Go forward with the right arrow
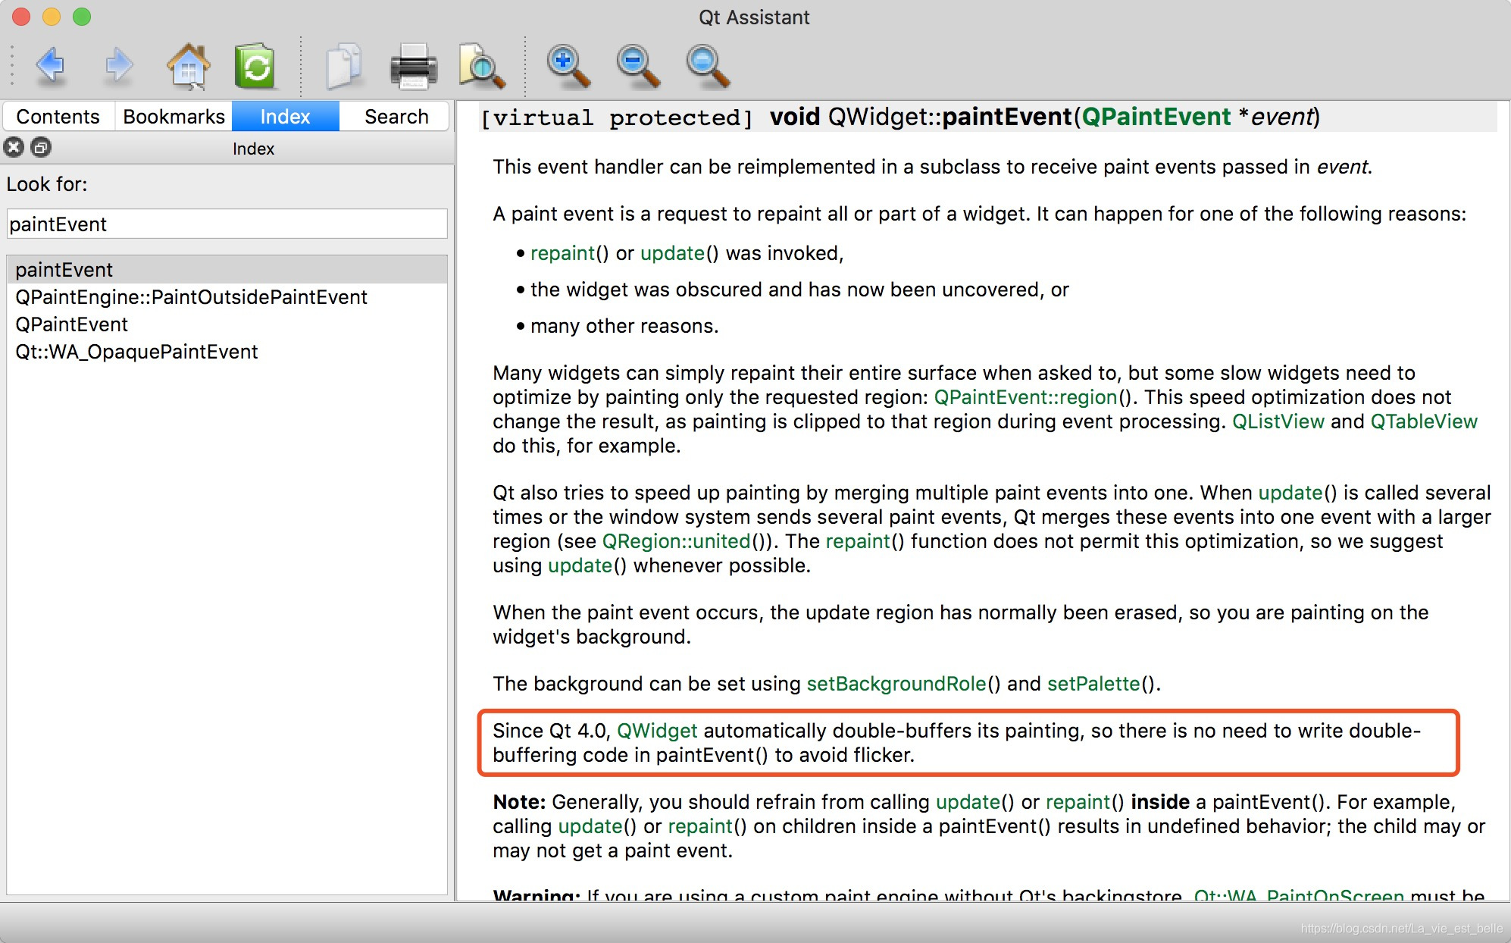This screenshot has height=943, width=1511. pyautogui.click(x=118, y=66)
